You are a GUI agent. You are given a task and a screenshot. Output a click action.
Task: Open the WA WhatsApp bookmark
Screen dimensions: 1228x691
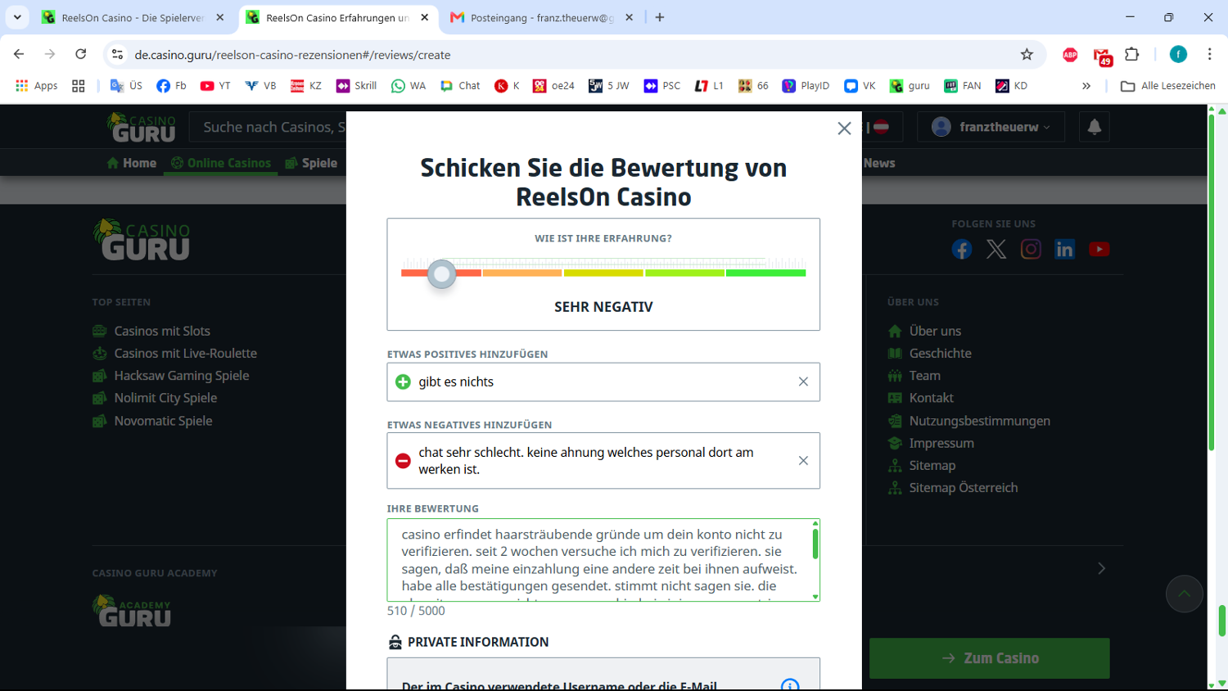point(409,85)
